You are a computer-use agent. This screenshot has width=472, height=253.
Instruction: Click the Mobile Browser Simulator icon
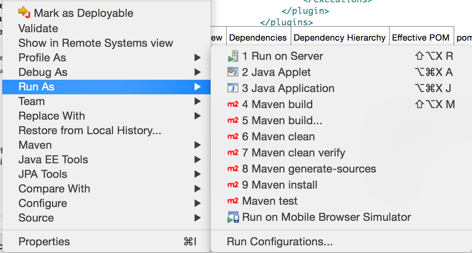point(233,217)
